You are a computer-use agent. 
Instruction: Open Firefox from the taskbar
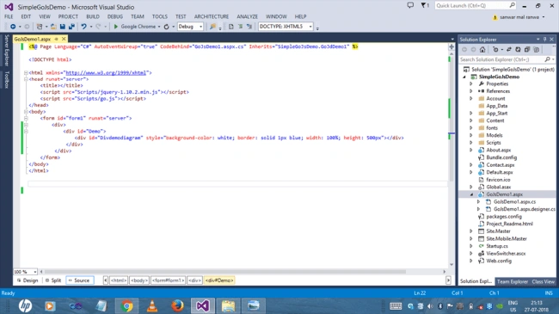pyautogui.click(x=177, y=305)
